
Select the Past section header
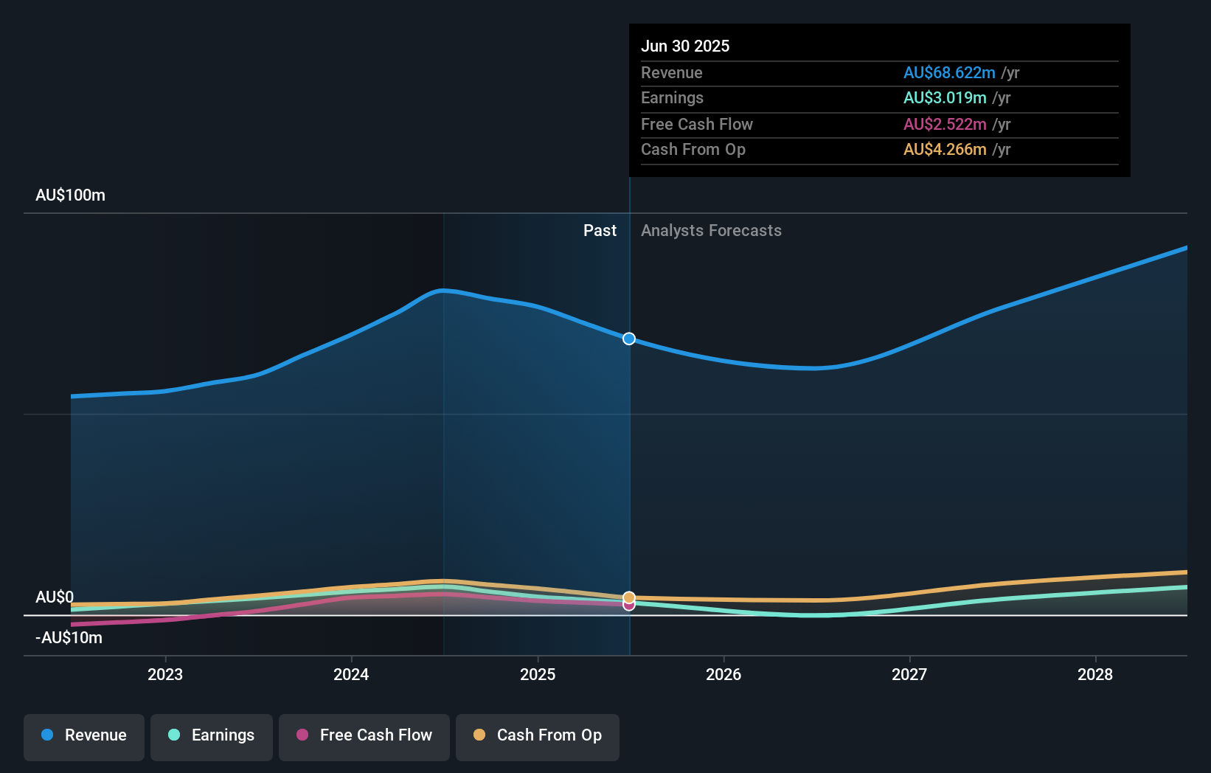click(x=600, y=230)
